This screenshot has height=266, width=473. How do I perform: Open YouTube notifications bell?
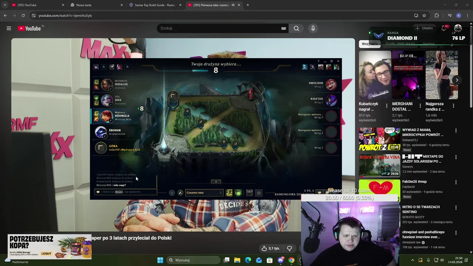click(444, 28)
